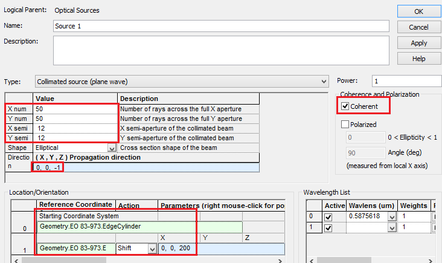This screenshot has width=442, height=263.
Task: Select the X semi value cell 12
Action: [x=75, y=128]
